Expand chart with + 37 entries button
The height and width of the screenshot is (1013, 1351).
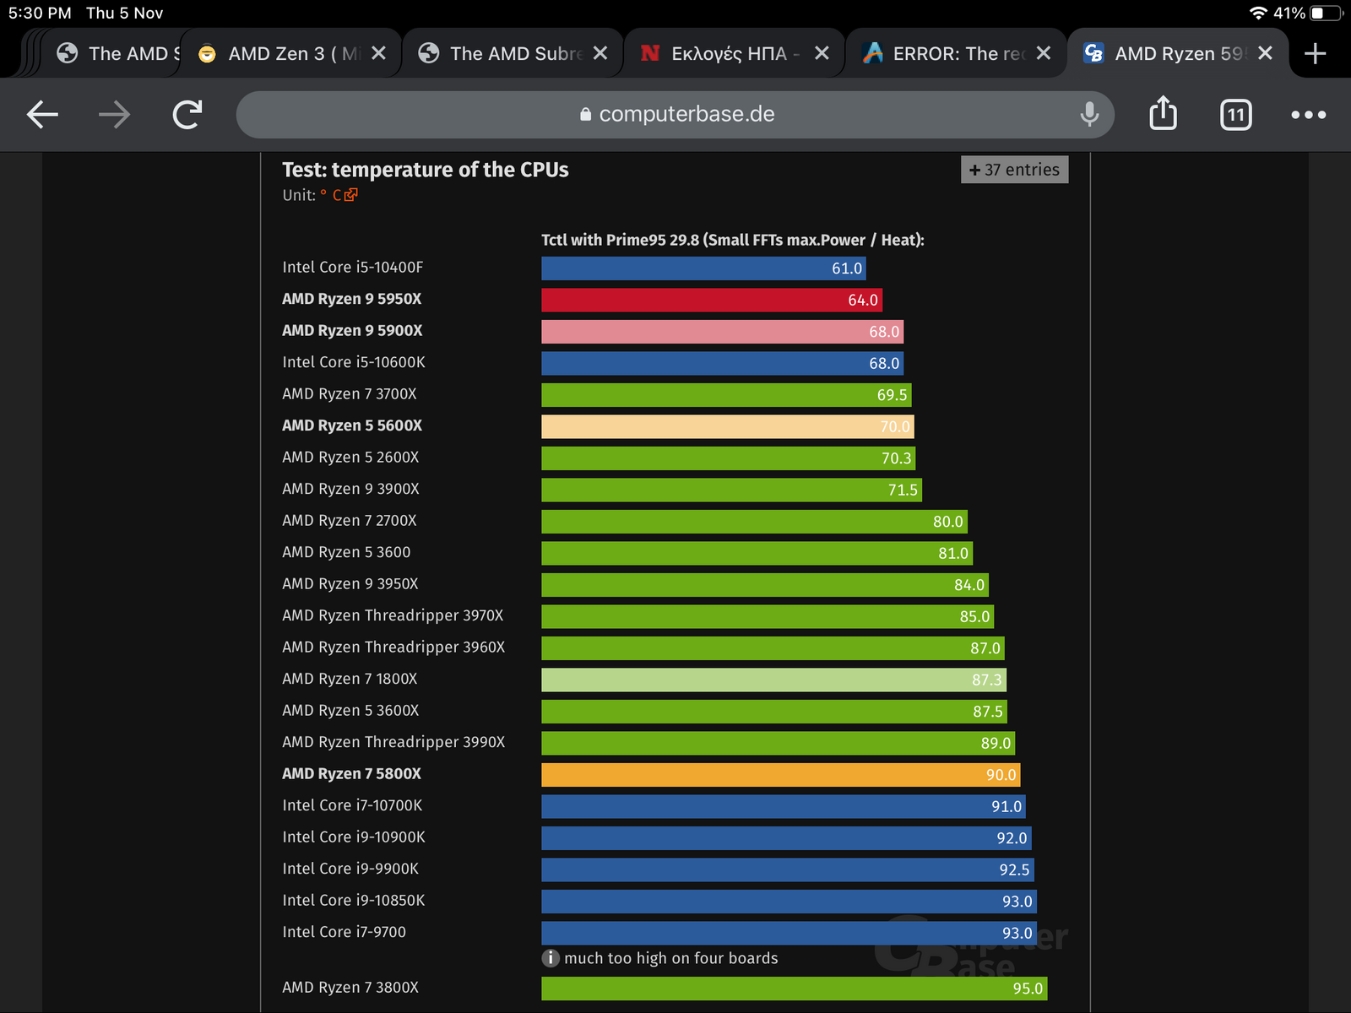(1014, 170)
